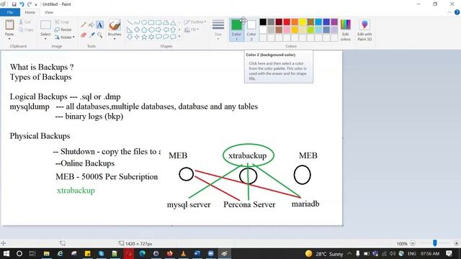Activate Color 2 background selector
The height and width of the screenshot is (259, 461).
tap(251, 30)
